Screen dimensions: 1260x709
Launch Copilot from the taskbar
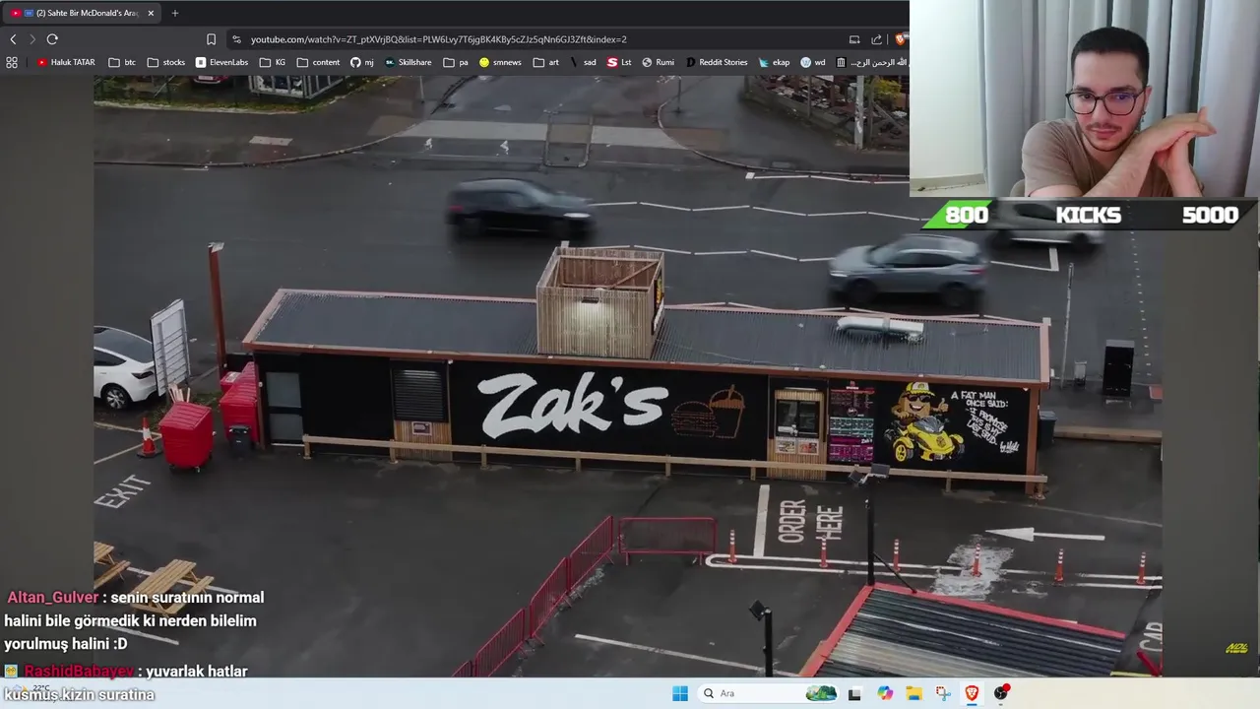click(885, 693)
